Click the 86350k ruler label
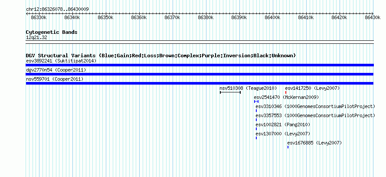Image resolution: width=386 pixels, height=177 pixels. click(x=106, y=17)
